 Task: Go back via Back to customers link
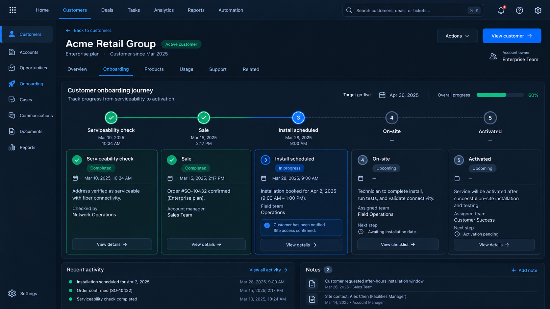[88, 30]
